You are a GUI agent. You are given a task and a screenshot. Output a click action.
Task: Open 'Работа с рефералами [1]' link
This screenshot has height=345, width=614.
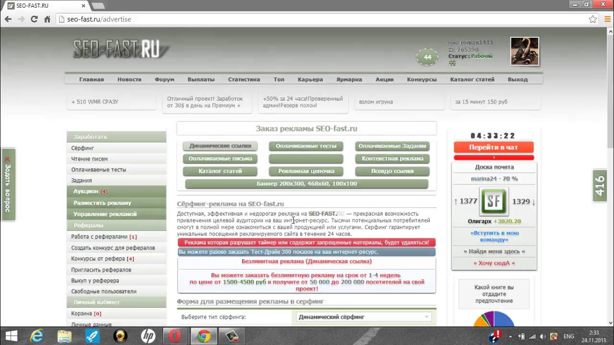[x=104, y=237]
